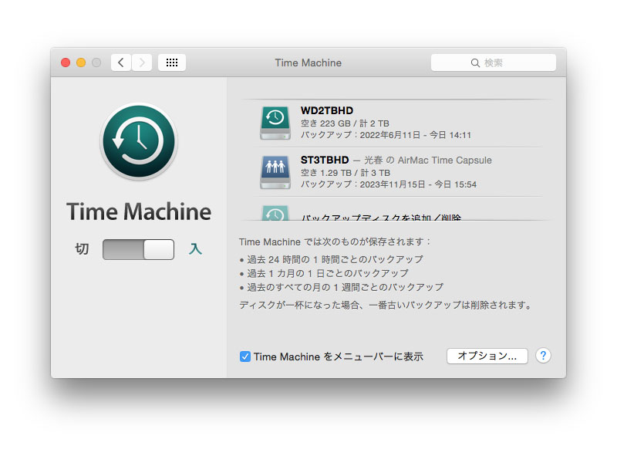Toggle the Time Machine on/off switch
The width and height of the screenshot is (617, 463).
[138, 249]
